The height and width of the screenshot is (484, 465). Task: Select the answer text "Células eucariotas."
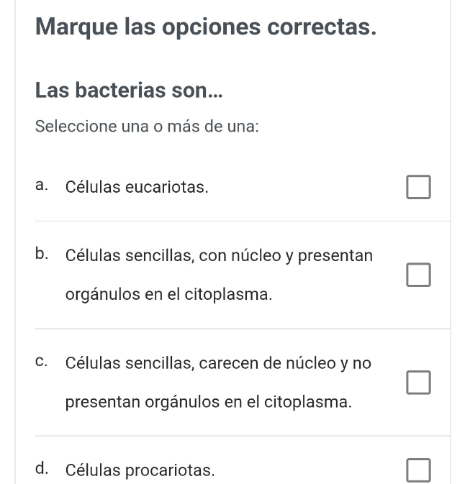point(137,187)
